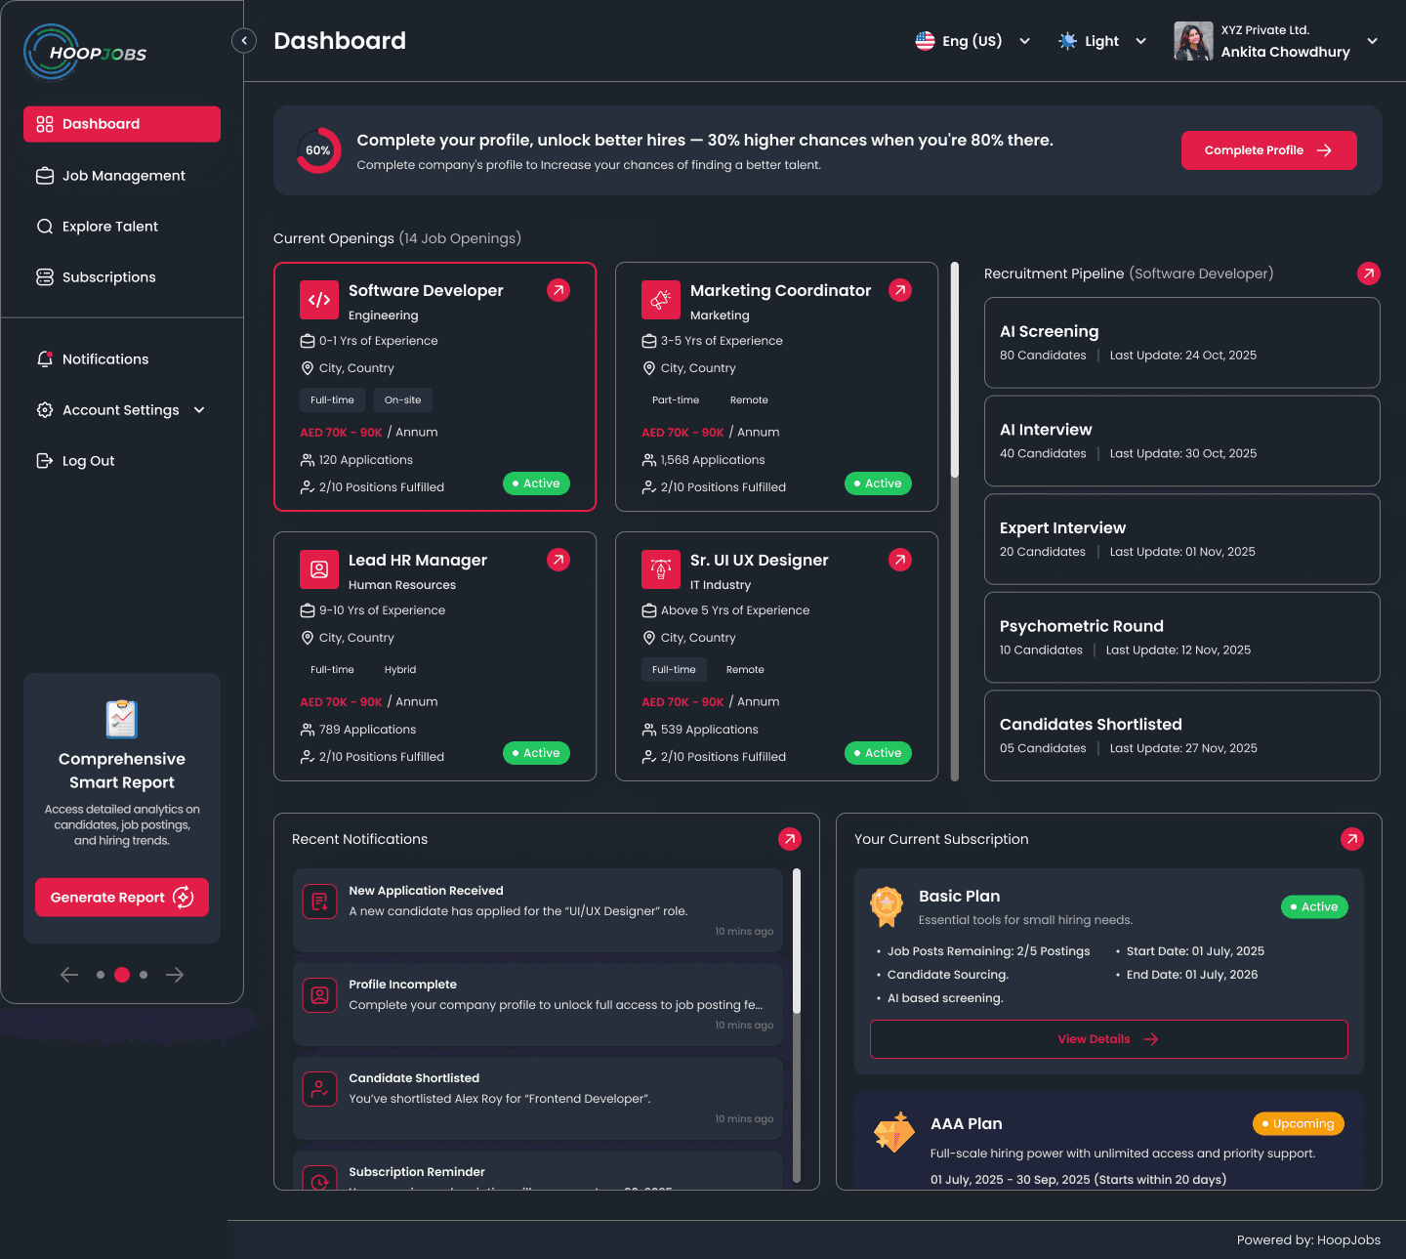Screen dimensions: 1406x1259
Task: Click the New Application Received notification icon
Action: tap(319, 902)
